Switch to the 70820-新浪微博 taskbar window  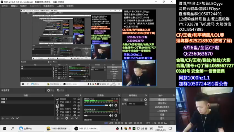(x=58, y=128)
